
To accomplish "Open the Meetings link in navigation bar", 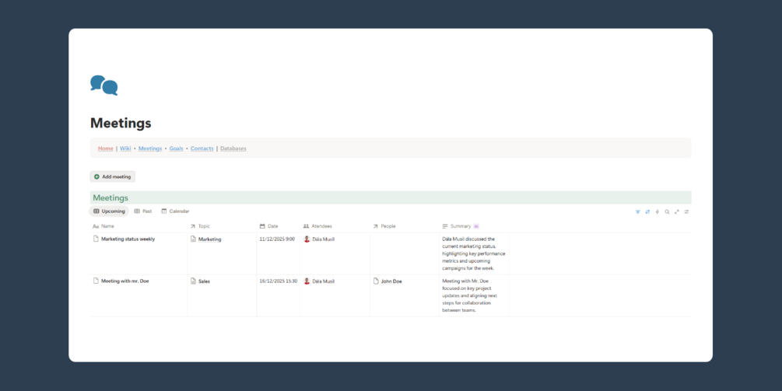I will (x=150, y=148).
